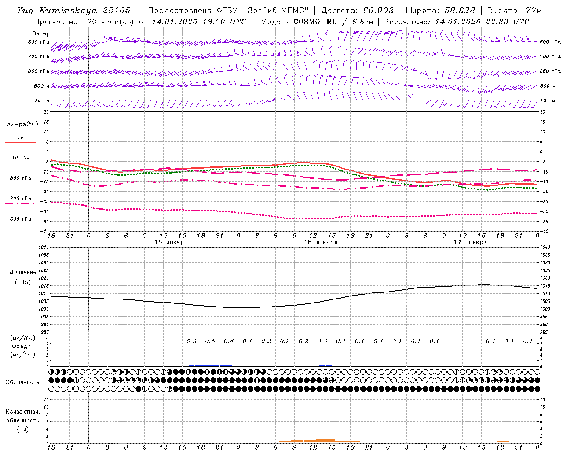The height and width of the screenshot is (451, 563).
Task: Click the 500 гПа temperature legend label
Action: tap(20, 219)
